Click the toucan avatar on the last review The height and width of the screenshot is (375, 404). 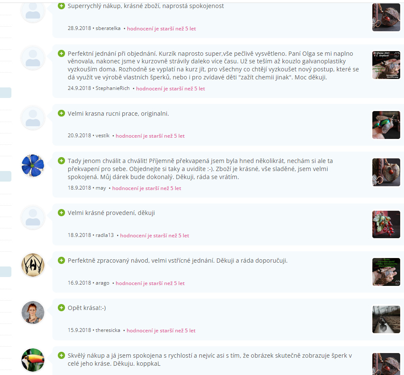click(33, 360)
